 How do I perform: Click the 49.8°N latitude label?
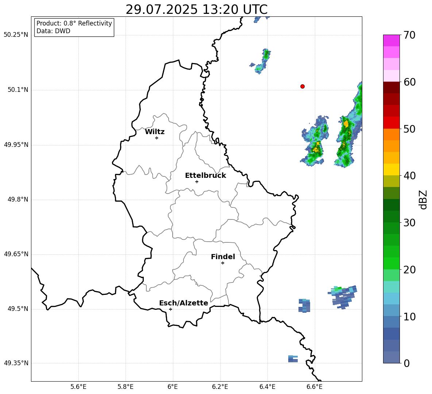[18, 199]
